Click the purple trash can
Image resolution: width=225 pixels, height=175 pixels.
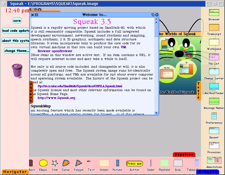pyautogui.click(x=17, y=71)
